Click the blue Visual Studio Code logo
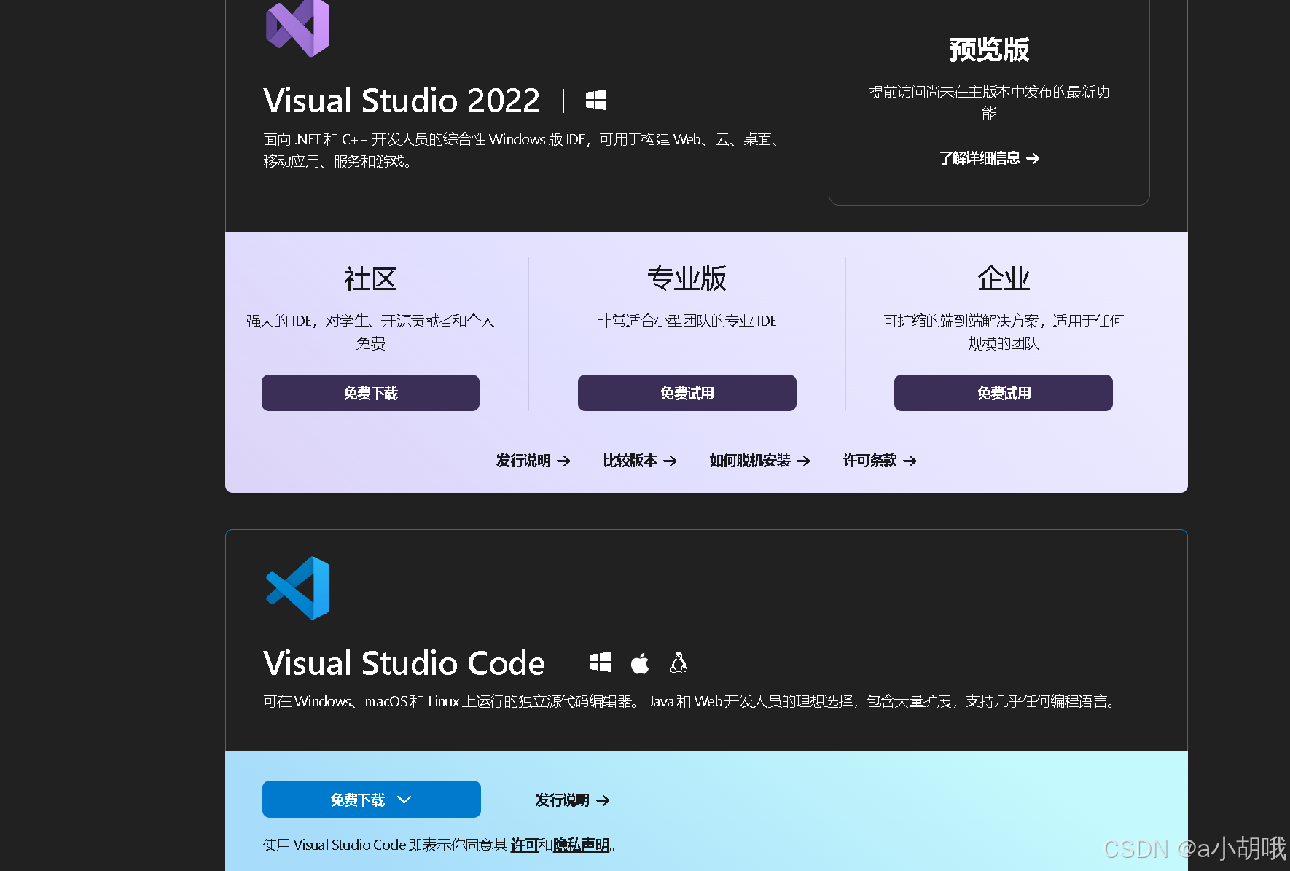 [297, 587]
